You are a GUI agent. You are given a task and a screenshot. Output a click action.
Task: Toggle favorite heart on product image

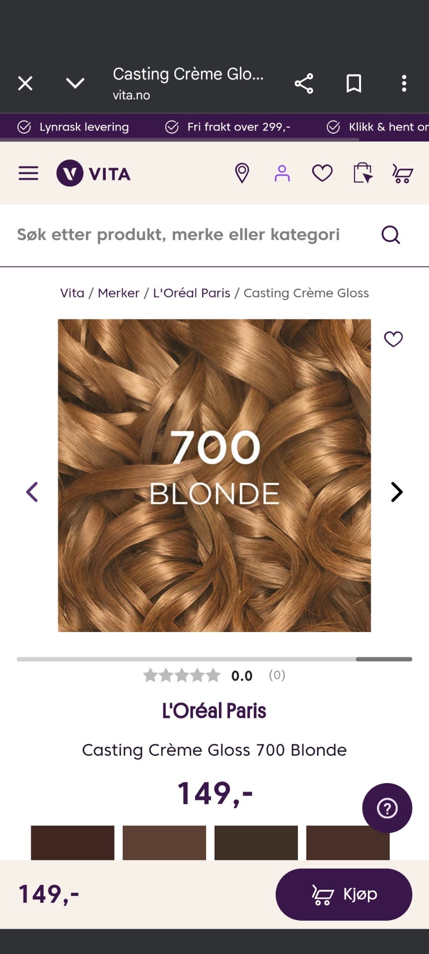click(x=394, y=339)
